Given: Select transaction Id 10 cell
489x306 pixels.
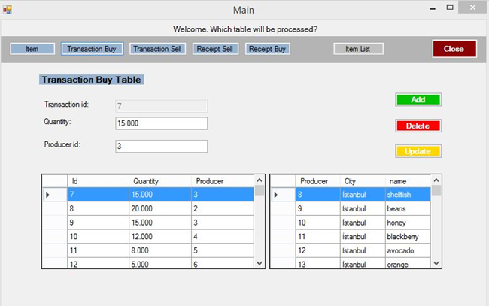Looking at the screenshot, I should (99, 237).
